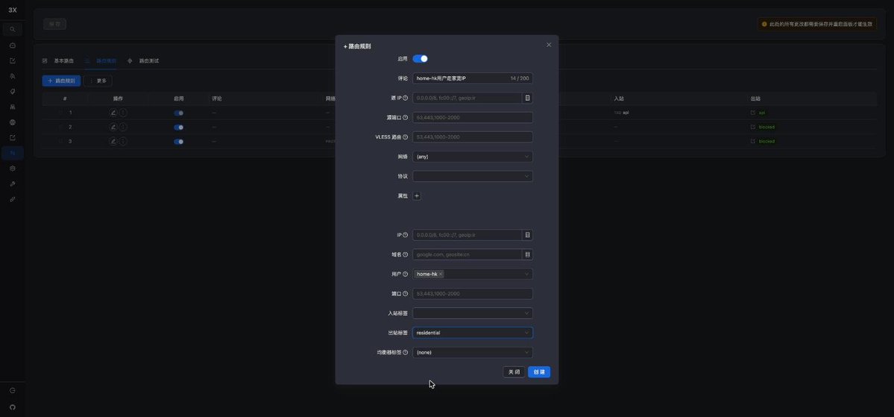
Task: Click the api outbound tag in row 1
Action: tap(762, 113)
